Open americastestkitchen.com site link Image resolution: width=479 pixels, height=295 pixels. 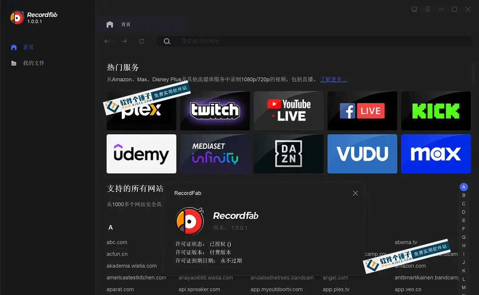(x=137, y=277)
